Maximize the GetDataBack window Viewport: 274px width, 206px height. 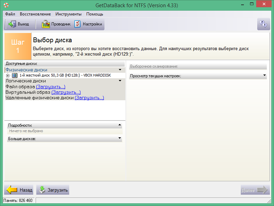pos(252,4)
